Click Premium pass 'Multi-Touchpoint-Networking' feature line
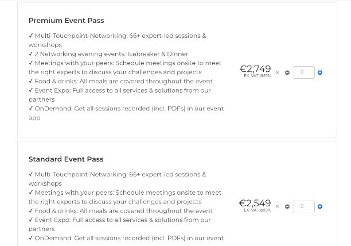The image size is (351, 246). point(117,36)
